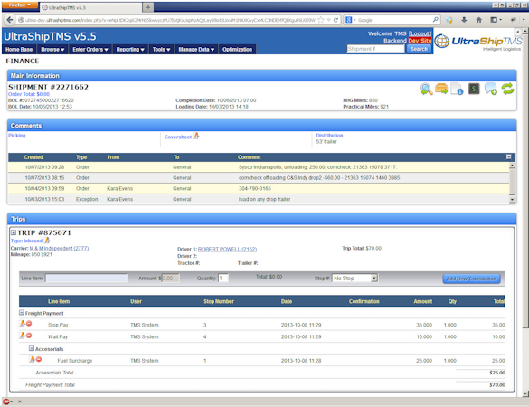Open the new tab plus button
This screenshot has height=407, width=529.
[x=147, y=7]
